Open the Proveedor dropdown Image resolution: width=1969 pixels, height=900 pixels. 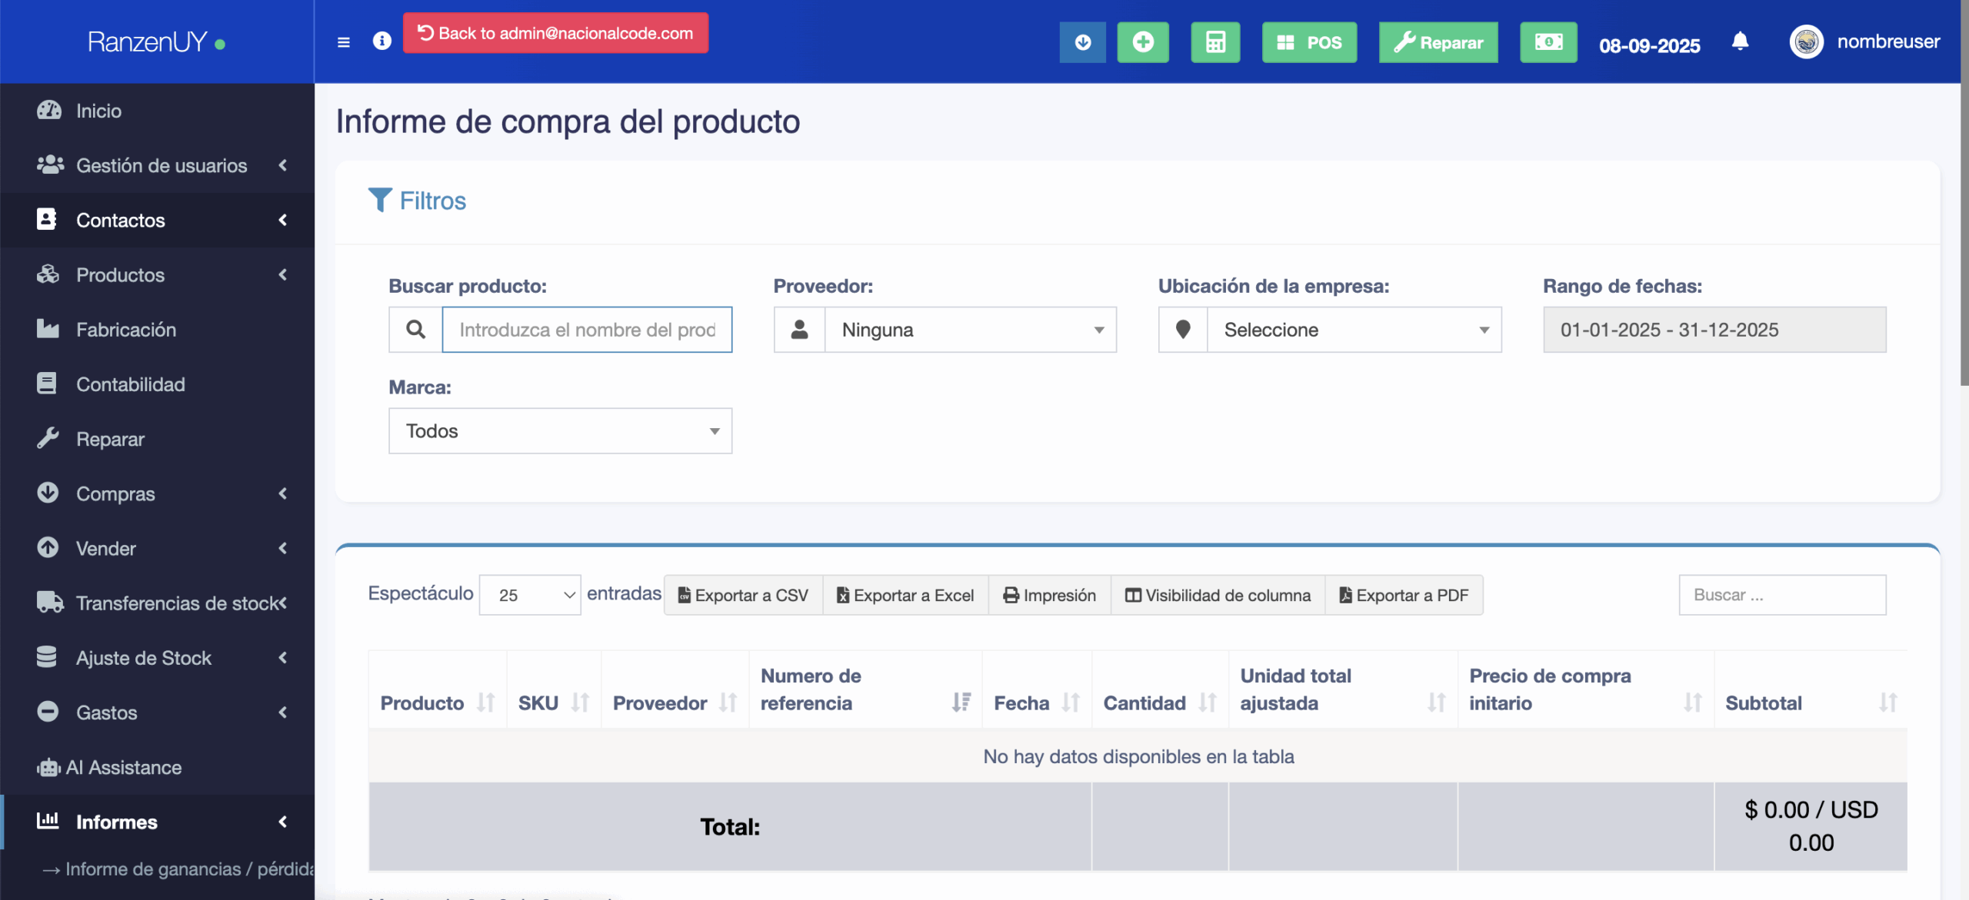pos(970,330)
